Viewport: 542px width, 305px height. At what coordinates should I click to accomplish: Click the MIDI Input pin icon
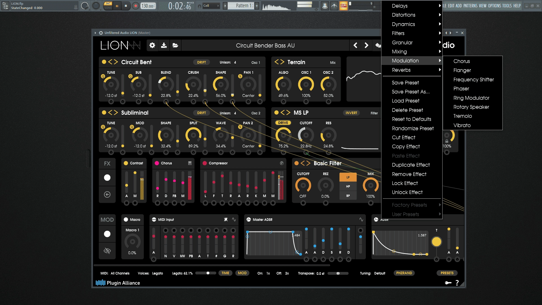(226, 219)
